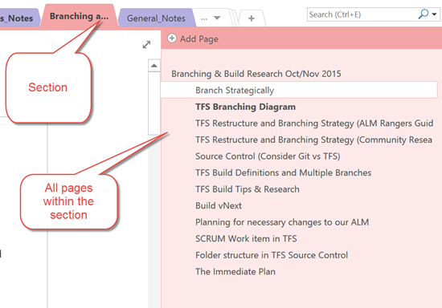The width and height of the screenshot is (442, 308).
Task: Click the scroll up arrow button
Action: [154, 66]
